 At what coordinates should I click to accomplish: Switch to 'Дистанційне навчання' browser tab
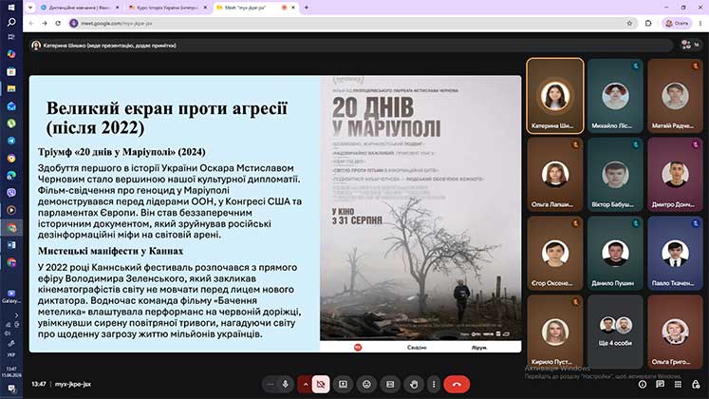coord(79,8)
